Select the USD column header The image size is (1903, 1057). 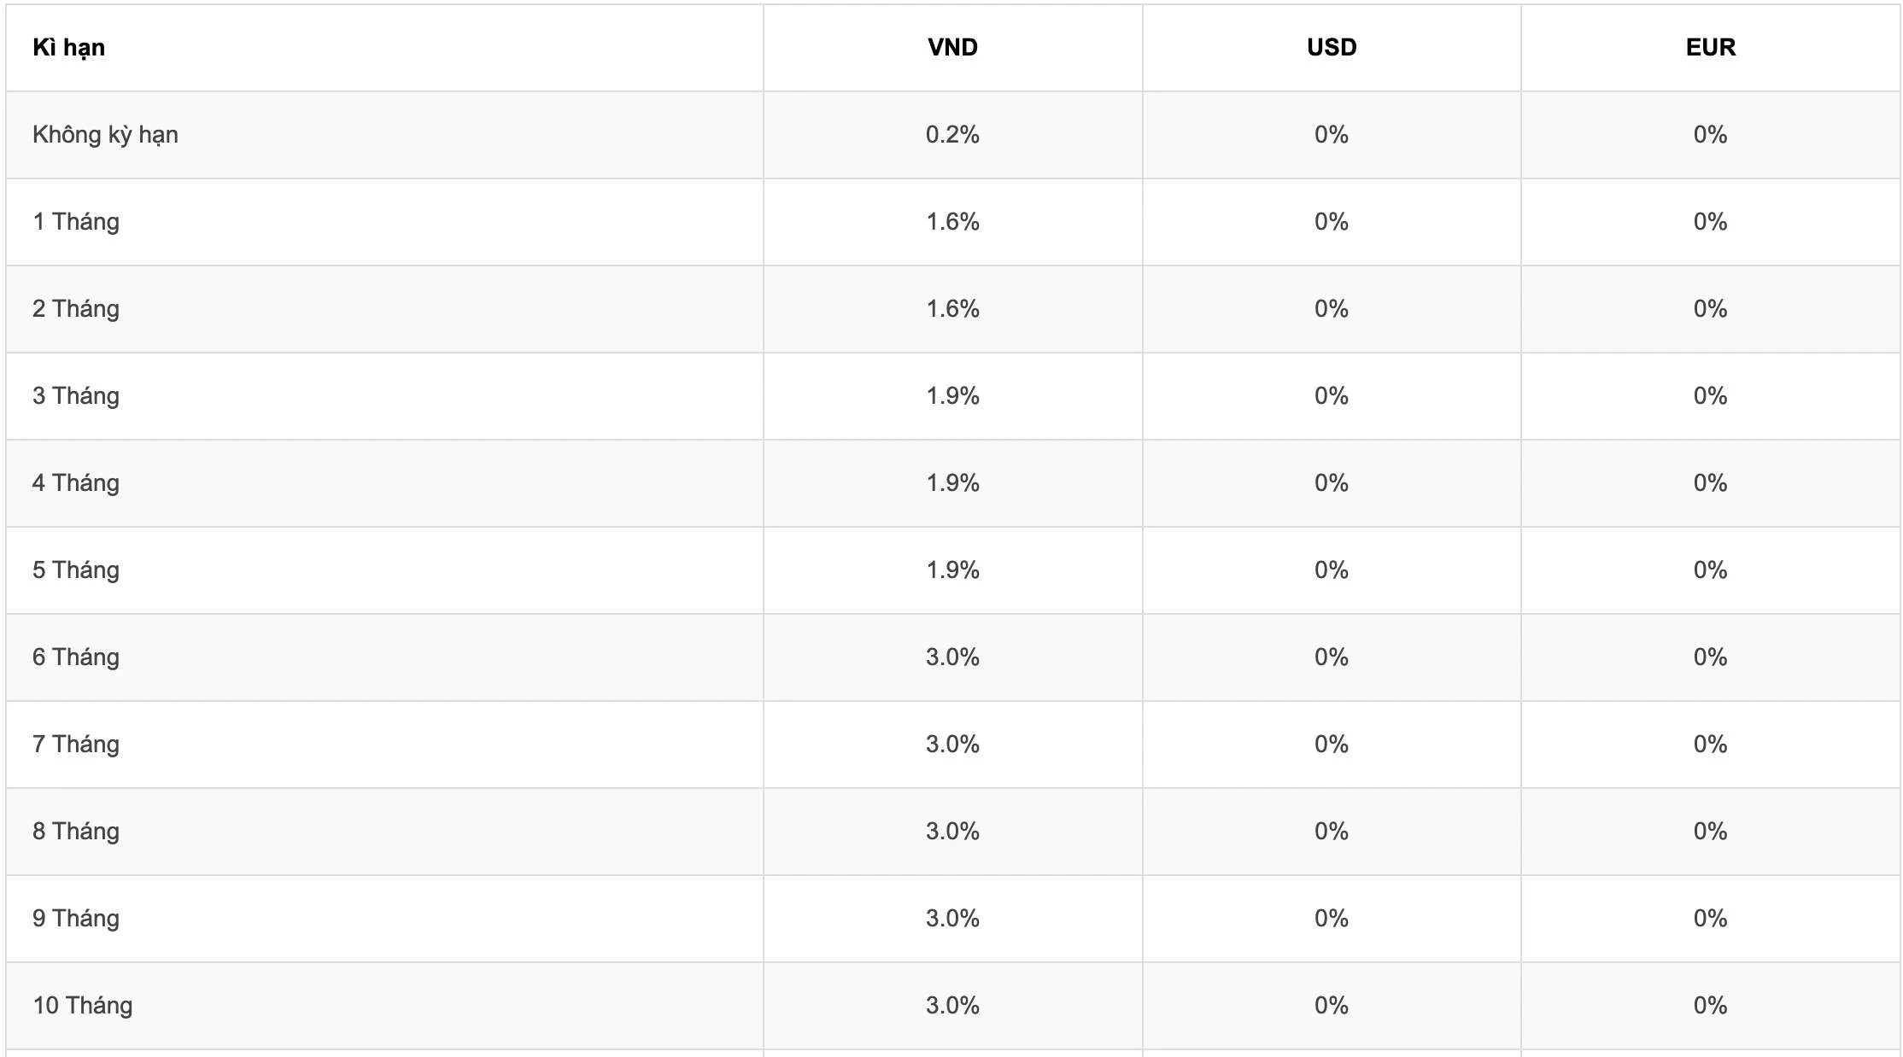[x=1332, y=48]
